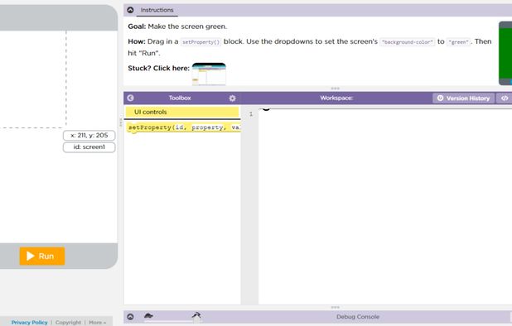512x326 pixels.
Task: Switch to the Instructions tab
Action: 157,10
